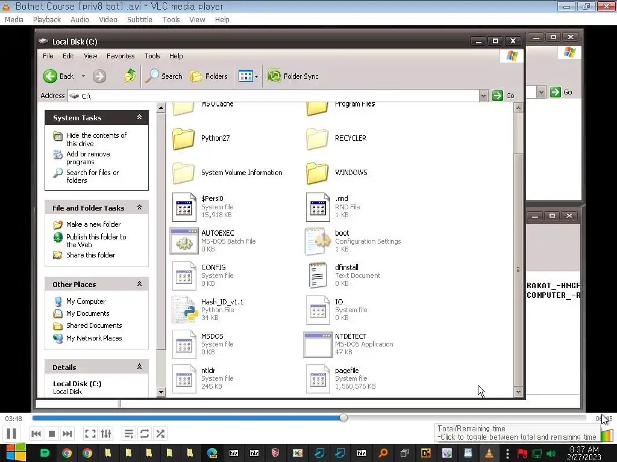Open Windows Start button on taskbar

coord(15,453)
